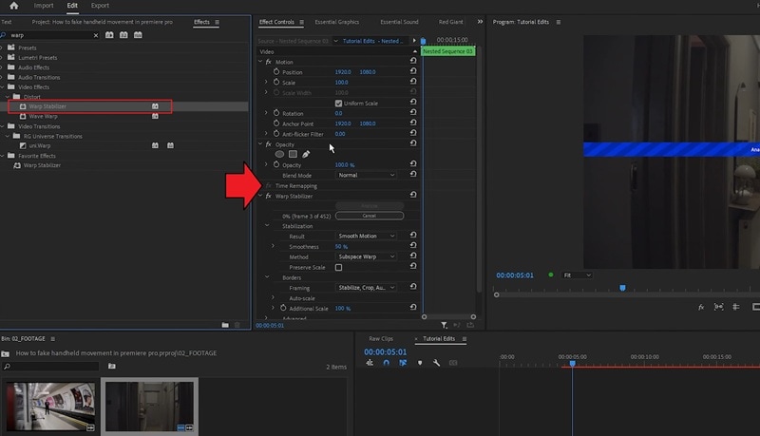The height and width of the screenshot is (436, 760).
Task: Open timeline display settings wrench
Action: (x=436, y=362)
